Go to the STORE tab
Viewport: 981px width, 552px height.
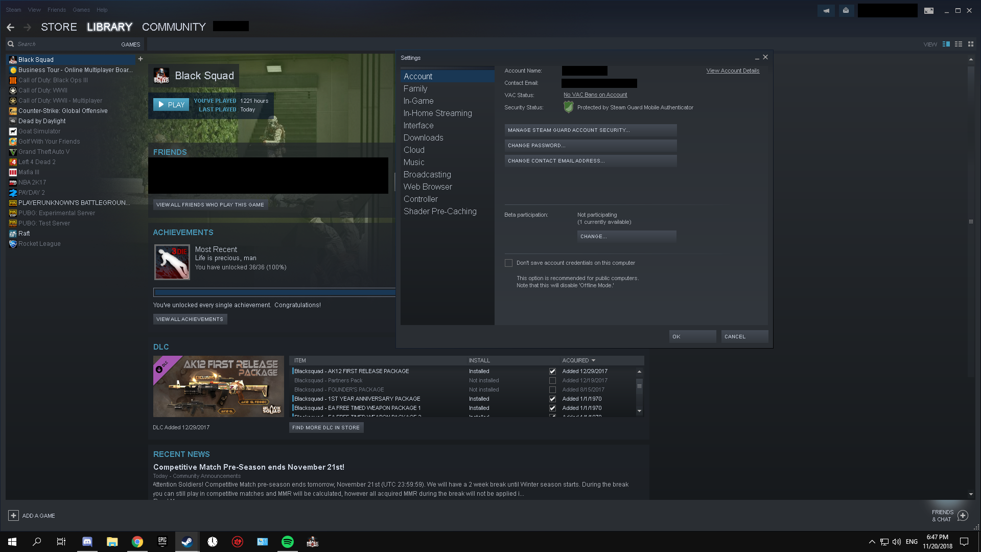[59, 27]
